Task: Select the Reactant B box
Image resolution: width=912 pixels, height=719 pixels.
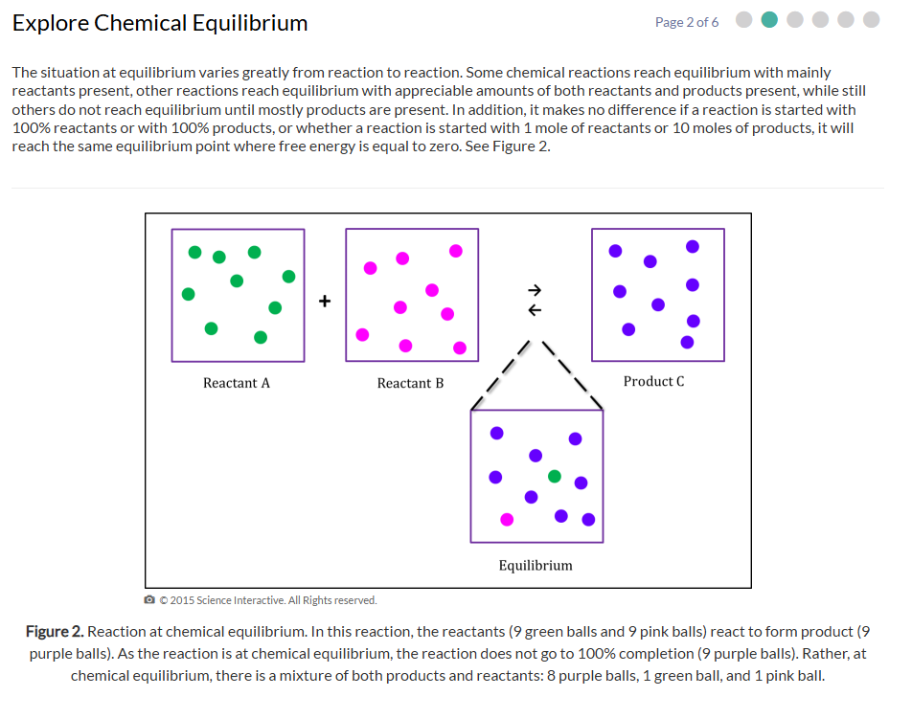Action: 412,295
